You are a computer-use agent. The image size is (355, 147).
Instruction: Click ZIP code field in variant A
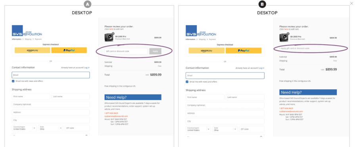[77, 128]
